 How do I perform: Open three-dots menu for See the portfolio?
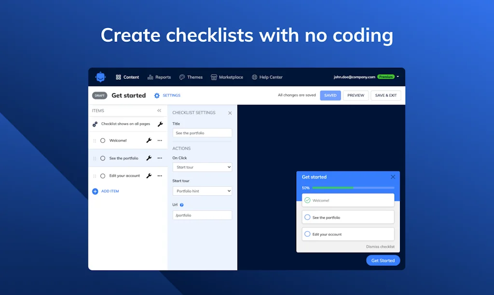(160, 158)
